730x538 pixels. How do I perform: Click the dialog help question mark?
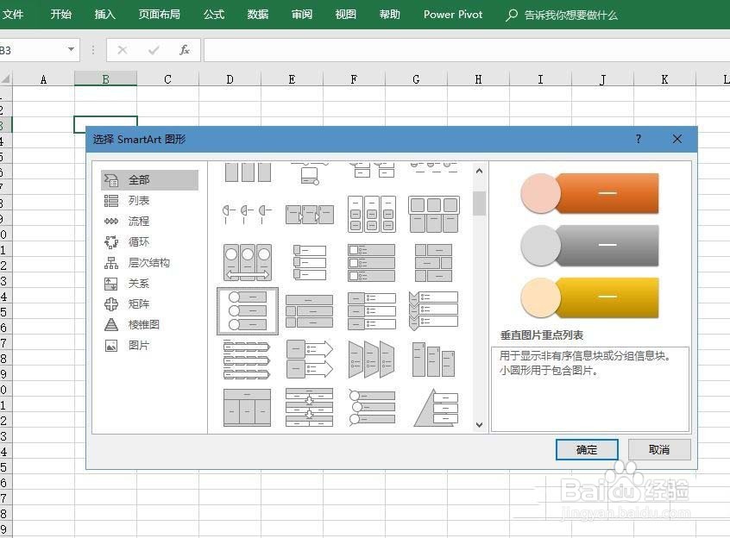[x=638, y=139]
